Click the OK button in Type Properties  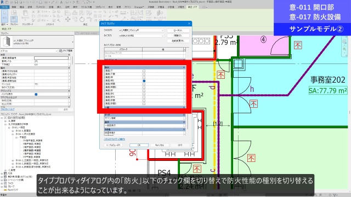[139, 145]
